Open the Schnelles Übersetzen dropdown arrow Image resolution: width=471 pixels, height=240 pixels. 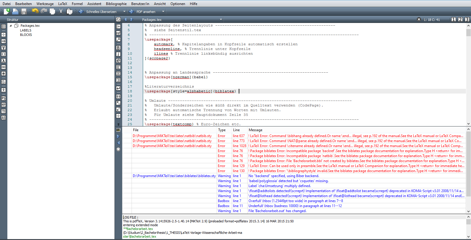click(124, 12)
